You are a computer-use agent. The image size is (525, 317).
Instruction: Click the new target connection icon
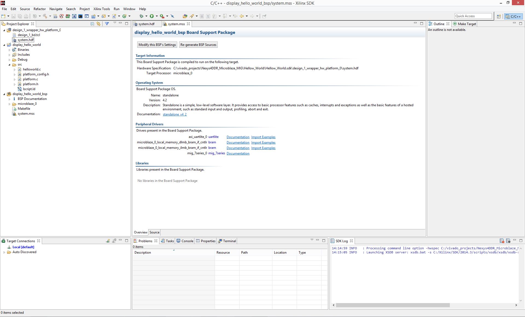tap(108, 241)
